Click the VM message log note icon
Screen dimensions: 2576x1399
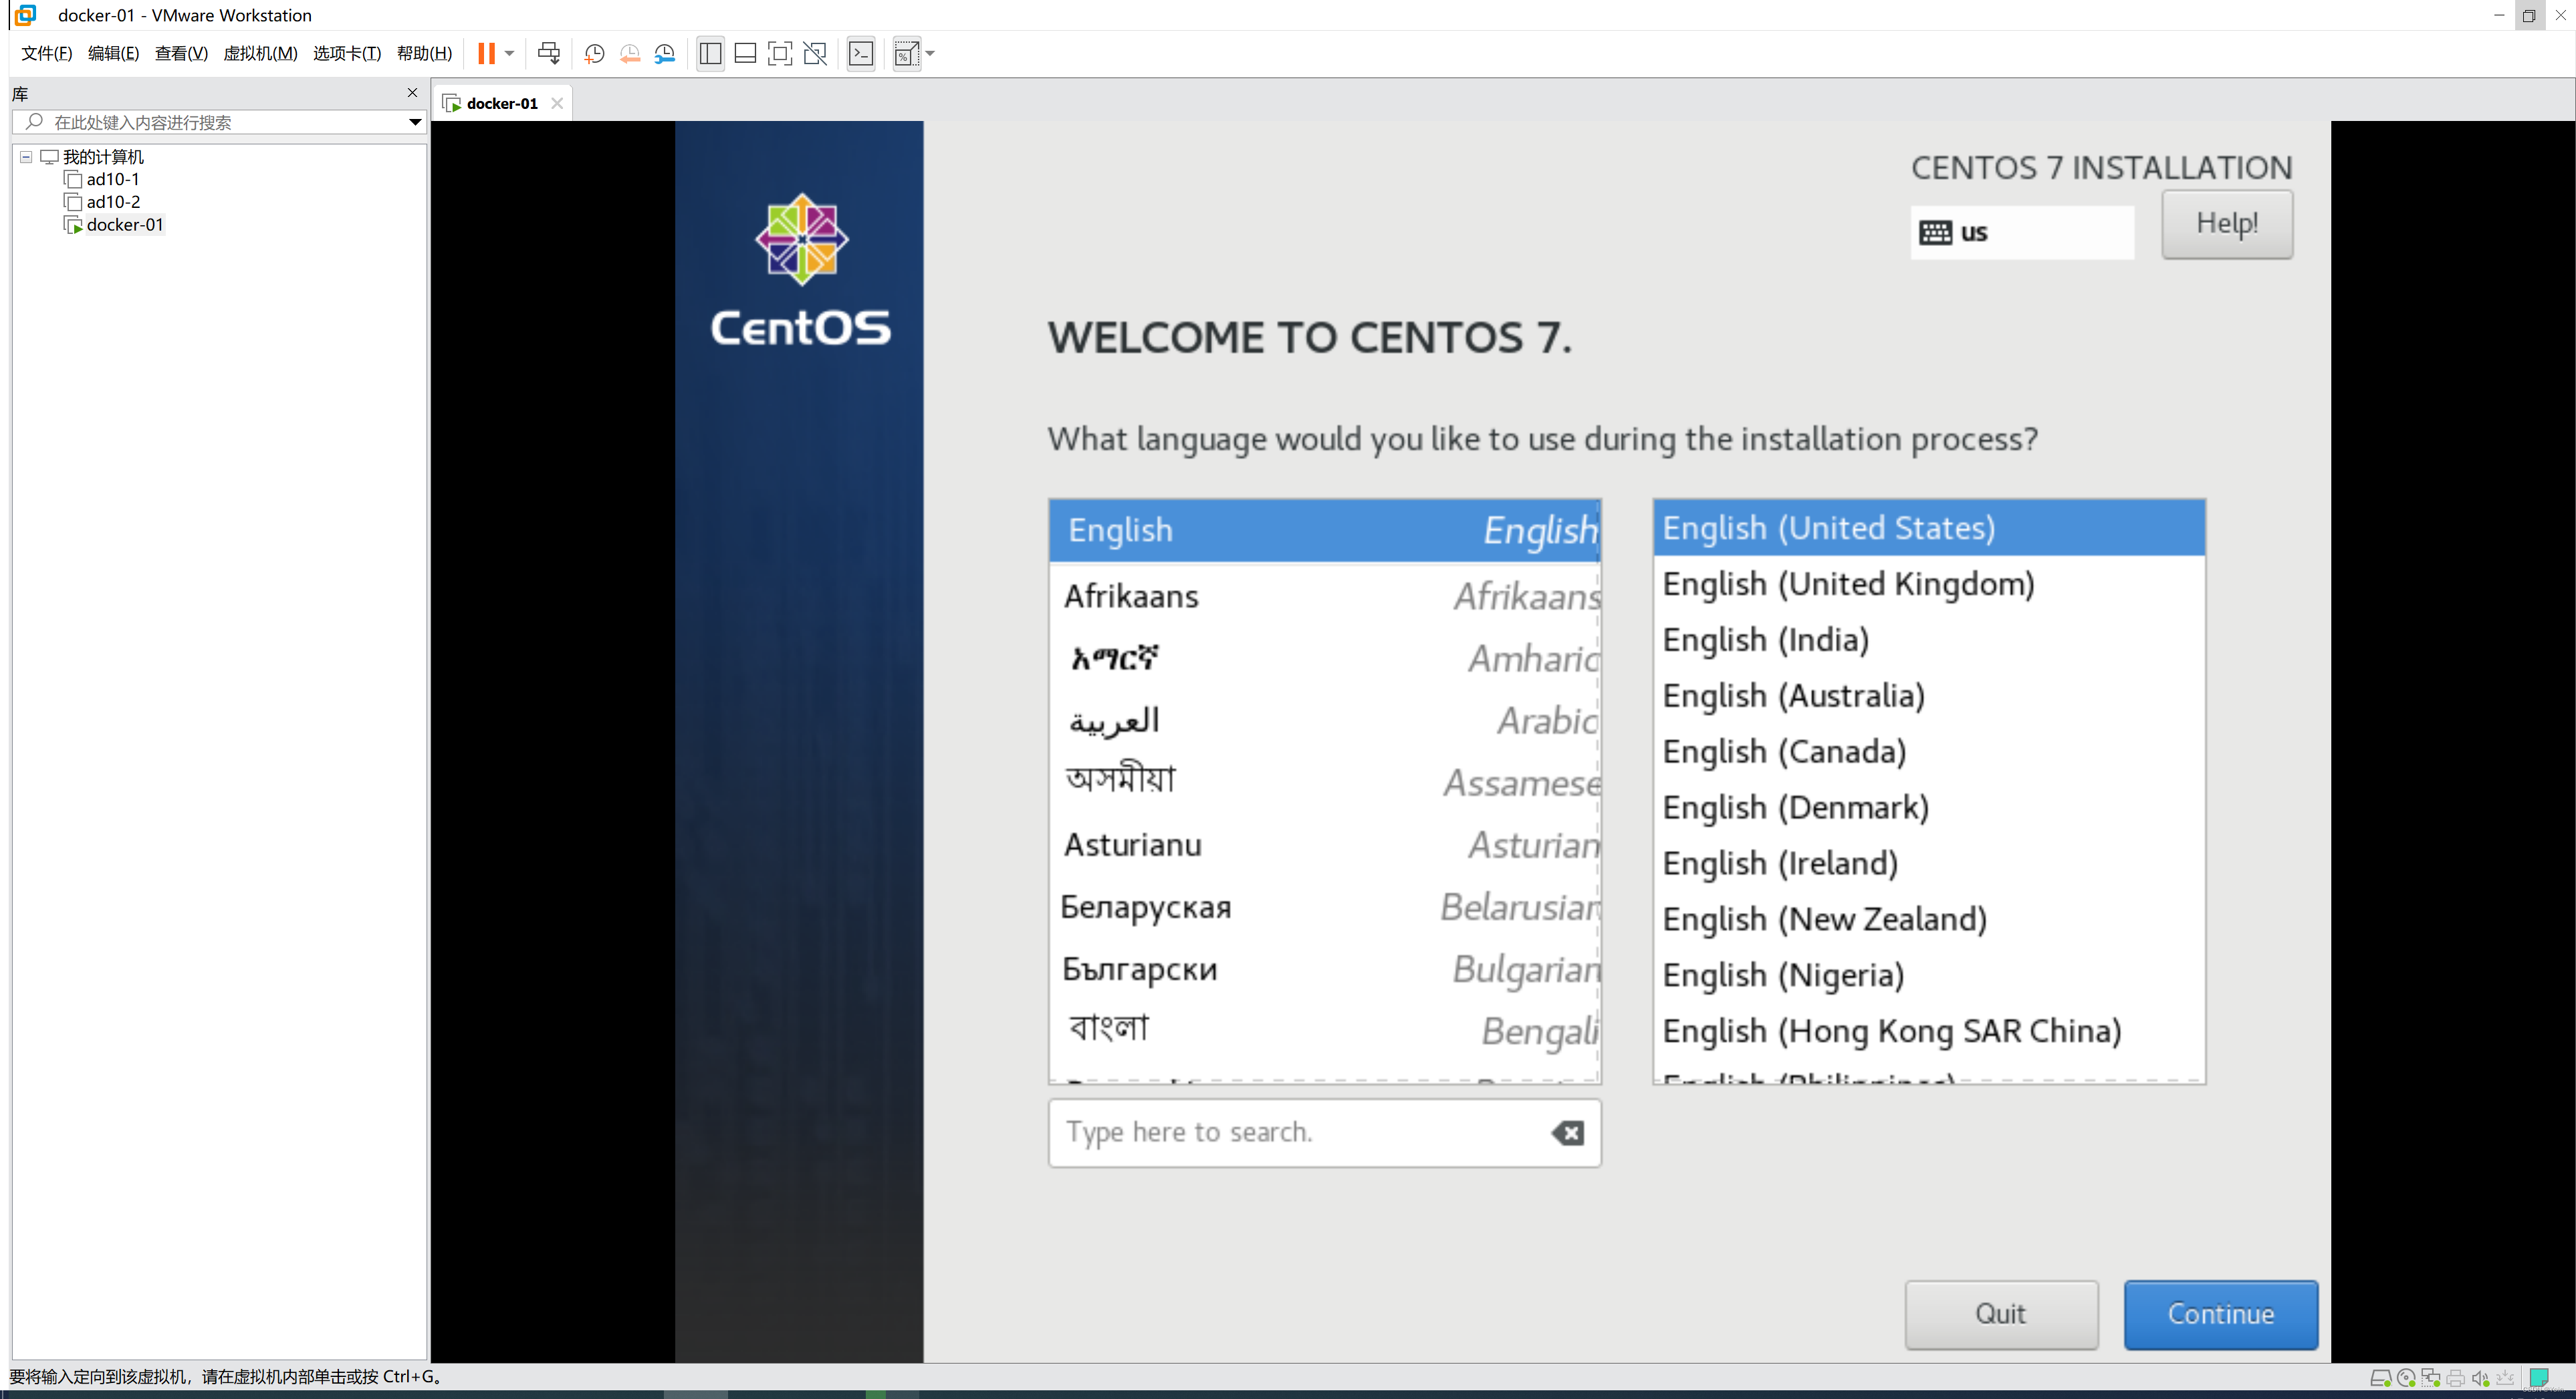[x=2539, y=1378]
